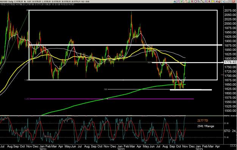Click the 1875.00 price axis label
The image size is (237, 150).
pos(230,45)
